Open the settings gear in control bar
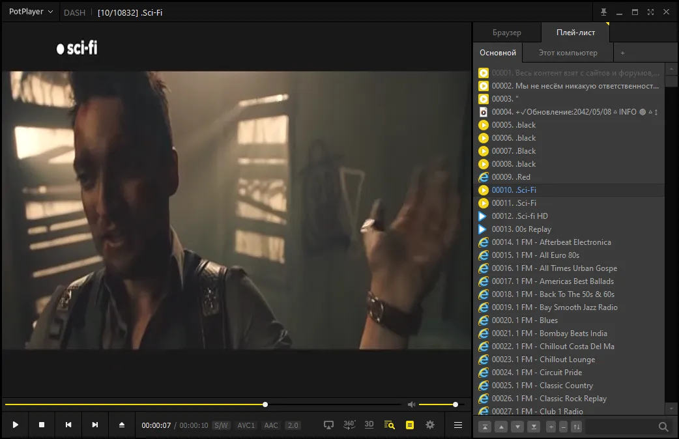Screen dimensions: 679x439 (x=430, y=425)
